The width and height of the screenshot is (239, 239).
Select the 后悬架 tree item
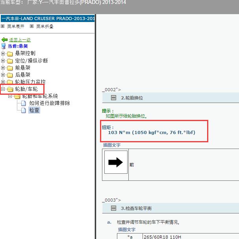click(22, 75)
